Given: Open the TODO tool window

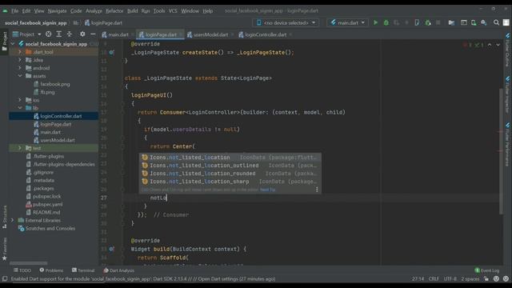Looking at the screenshot, I should coord(22,270).
